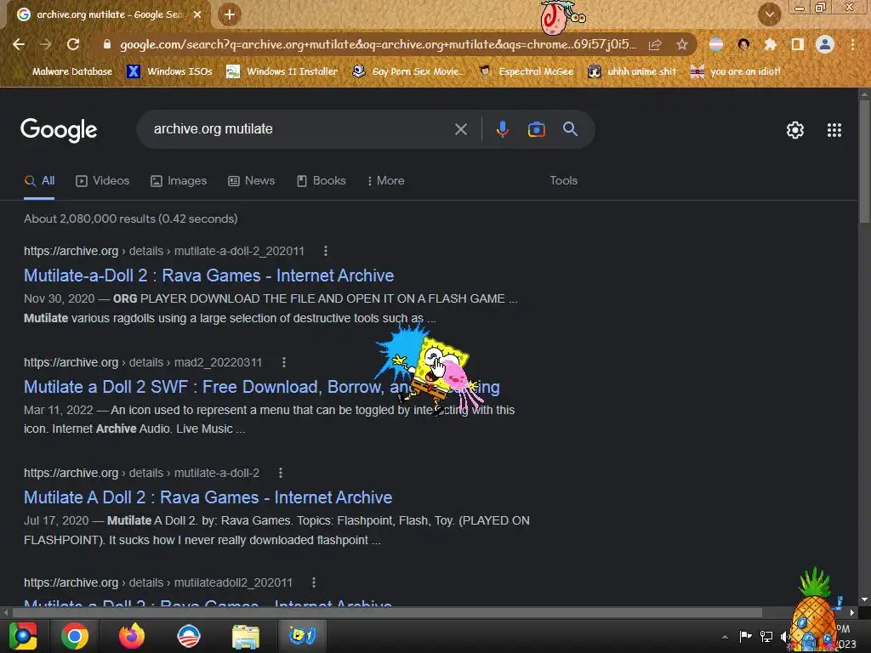
Task: Switch to Videos results tab
Action: pyautogui.click(x=103, y=181)
